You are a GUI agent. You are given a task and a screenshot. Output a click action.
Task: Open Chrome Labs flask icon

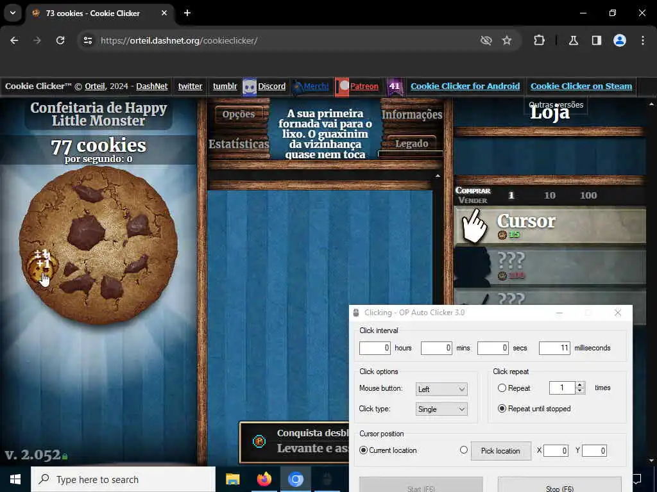click(x=573, y=40)
